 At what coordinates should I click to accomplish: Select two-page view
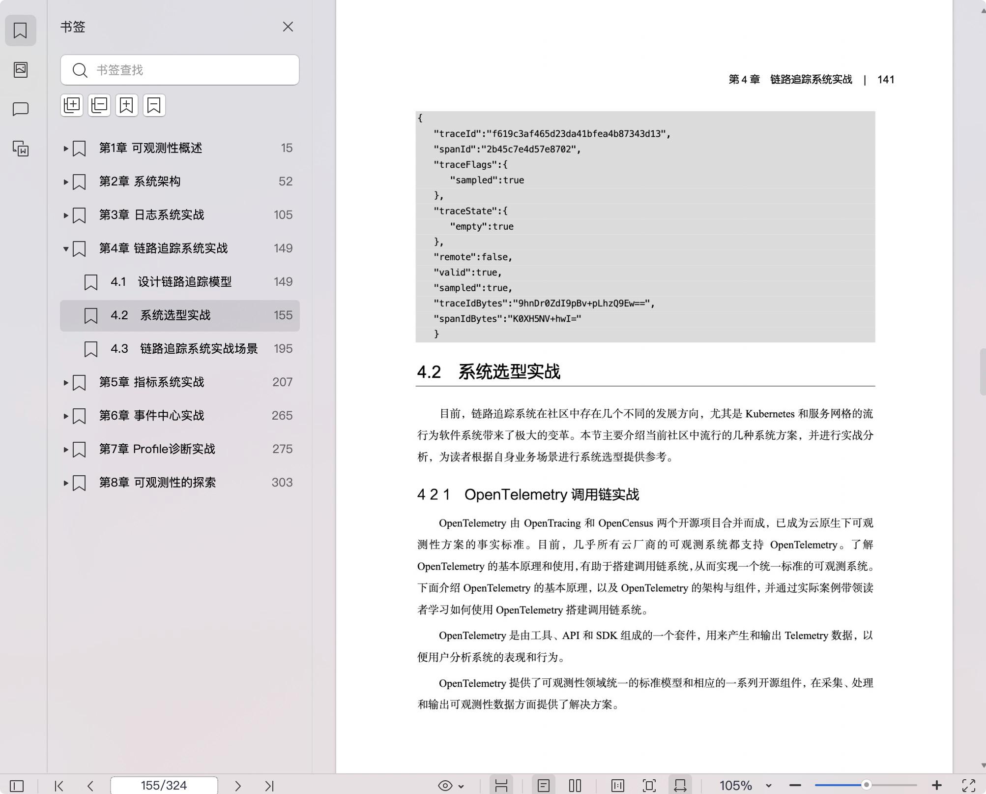[575, 786]
